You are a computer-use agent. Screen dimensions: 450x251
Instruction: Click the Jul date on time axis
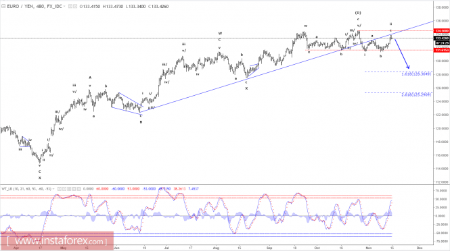click(166, 248)
